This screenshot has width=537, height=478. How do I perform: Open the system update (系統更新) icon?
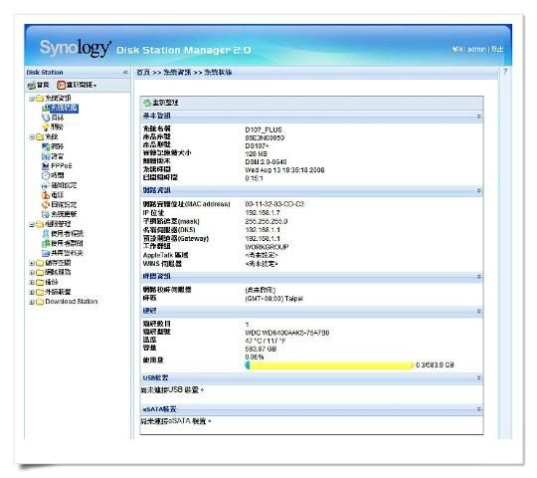click(x=46, y=214)
